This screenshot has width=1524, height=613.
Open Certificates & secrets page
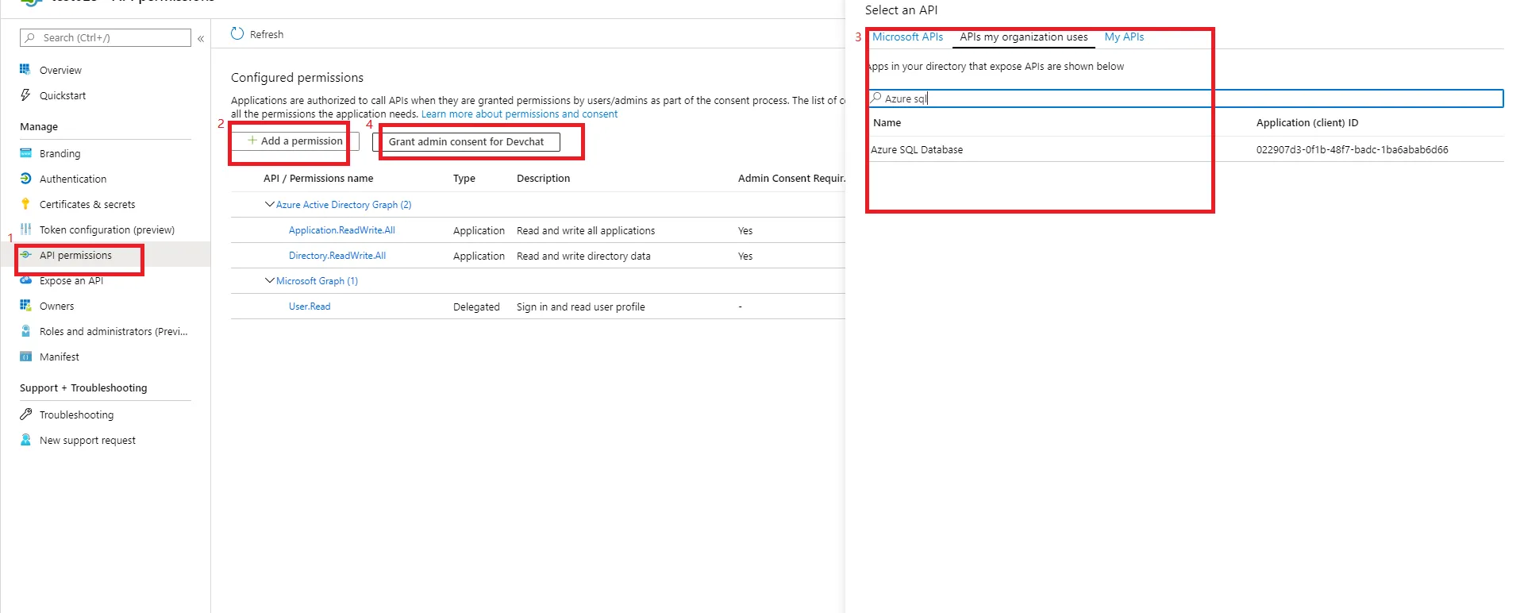click(x=87, y=204)
